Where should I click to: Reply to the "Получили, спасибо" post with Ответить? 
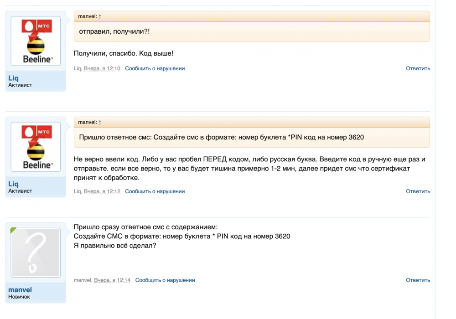coord(418,68)
